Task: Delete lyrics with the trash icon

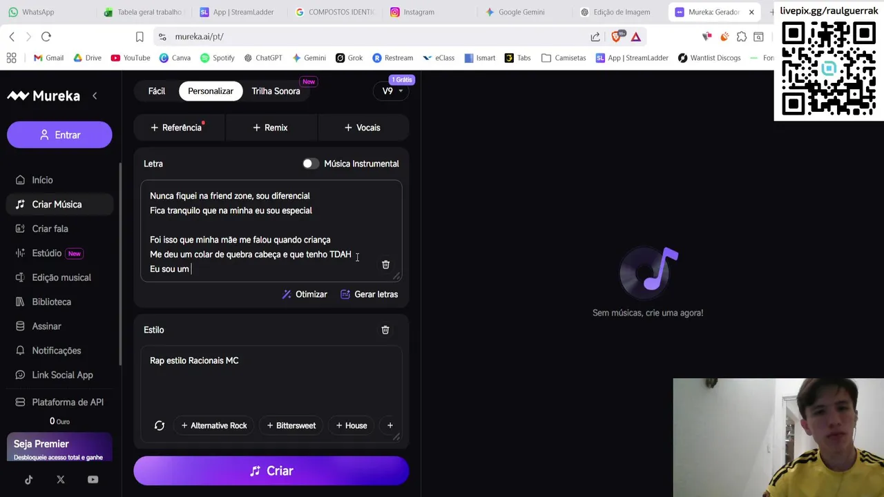Action: (x=385, y=265)
